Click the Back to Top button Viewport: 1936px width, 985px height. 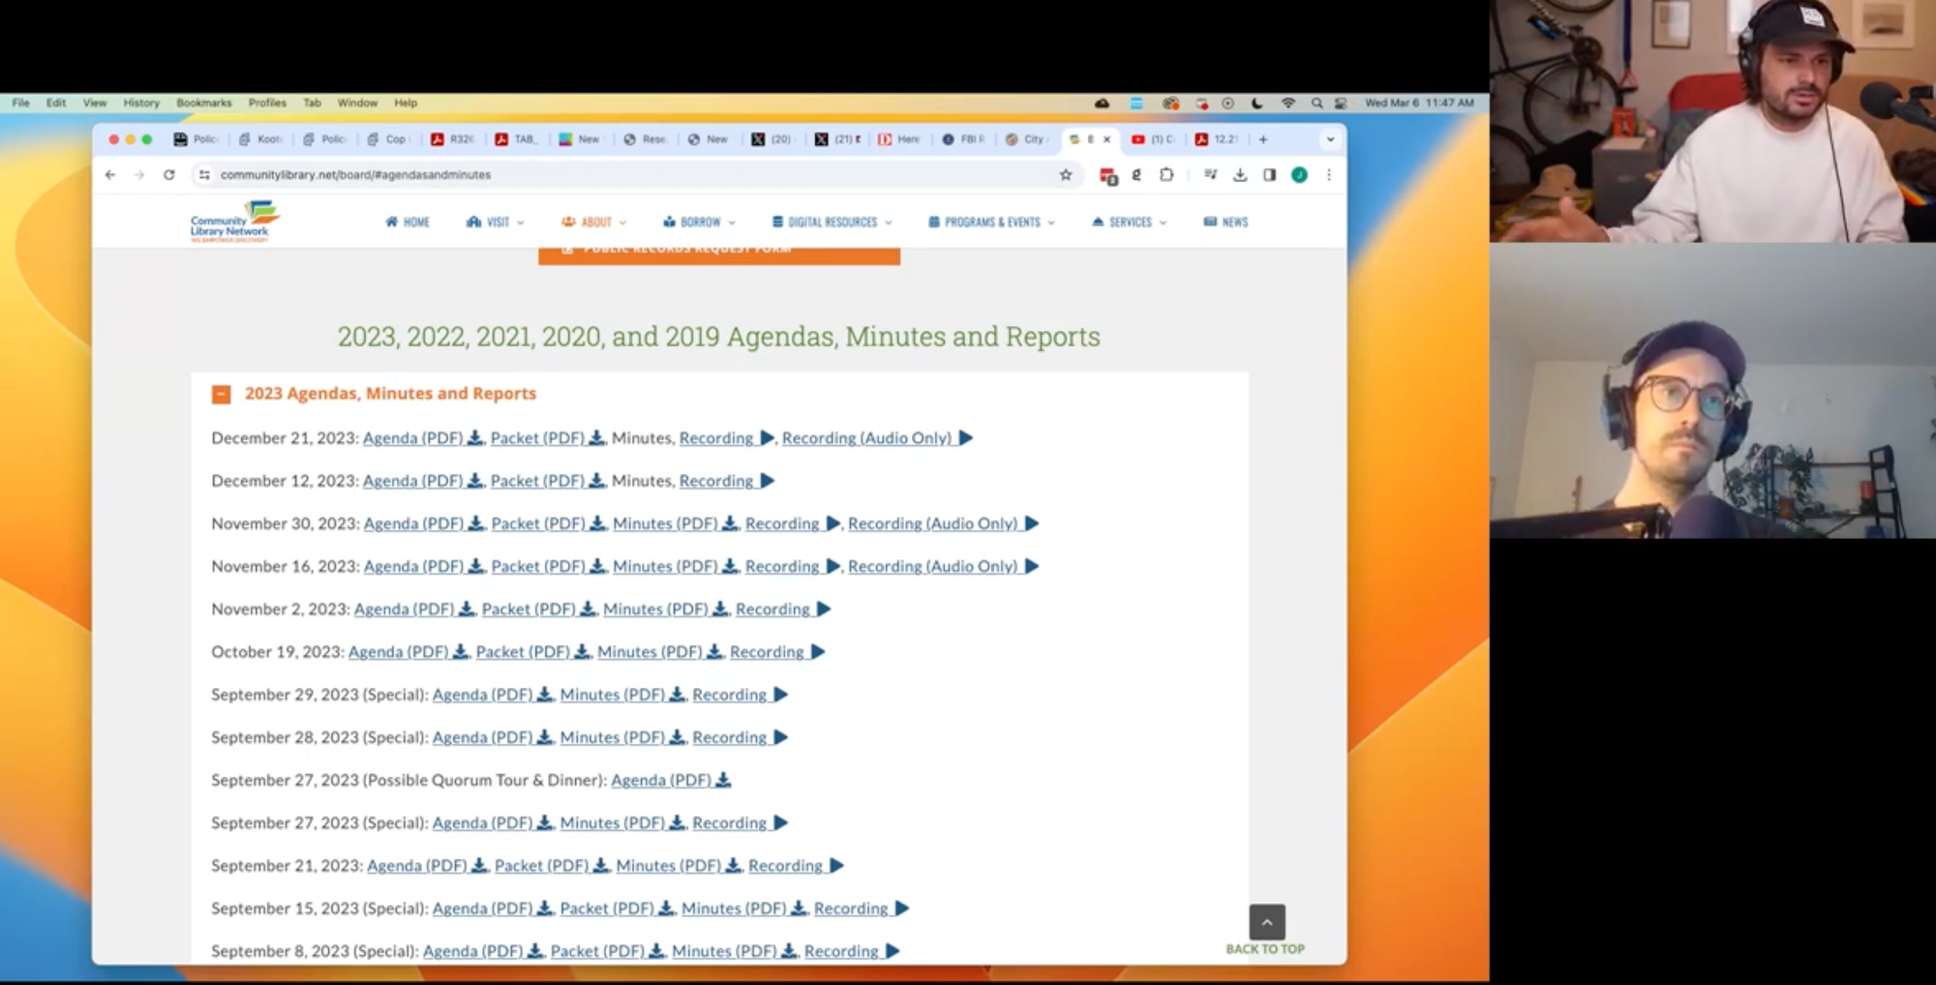pos(1266,923)
